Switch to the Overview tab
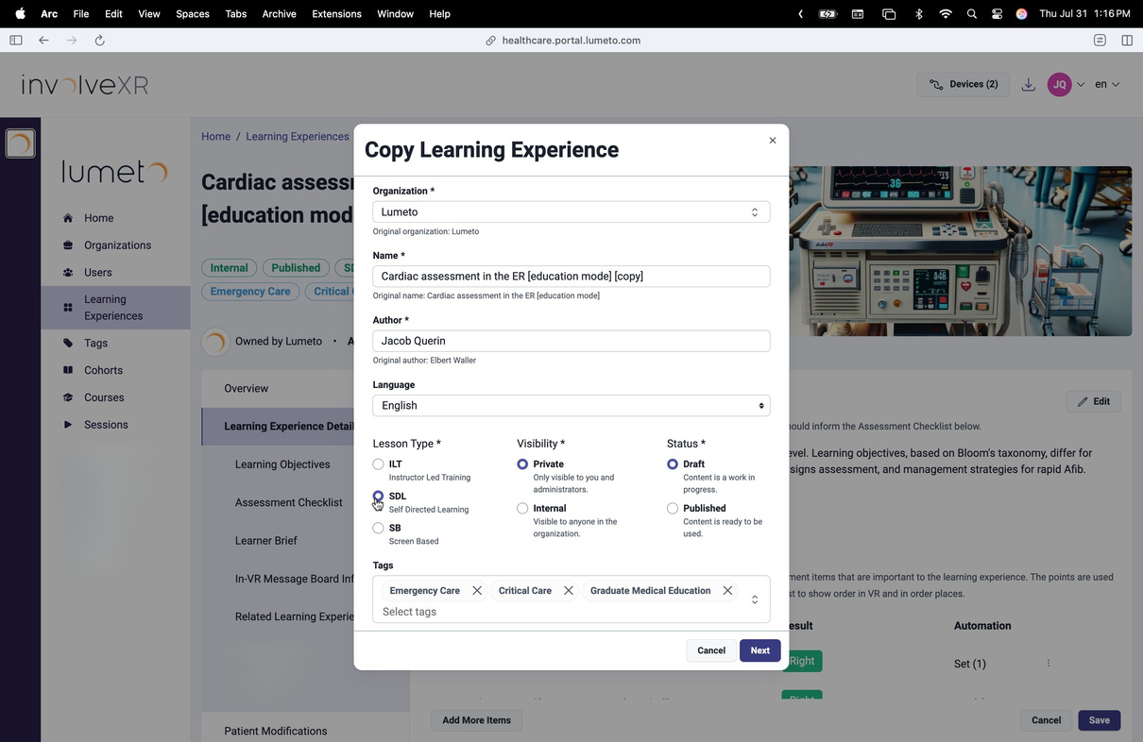The image size is (1143, 742). 247,389
